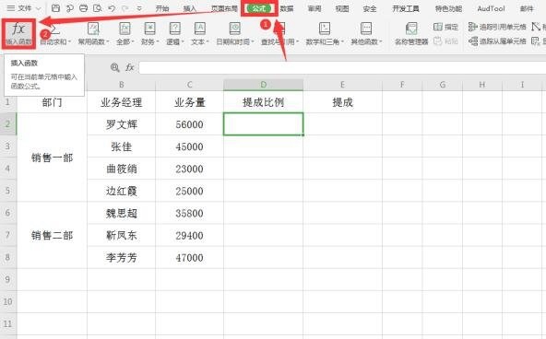
Task: Click 追踪从属单元格 icon
Action: [x=473, y=41]
